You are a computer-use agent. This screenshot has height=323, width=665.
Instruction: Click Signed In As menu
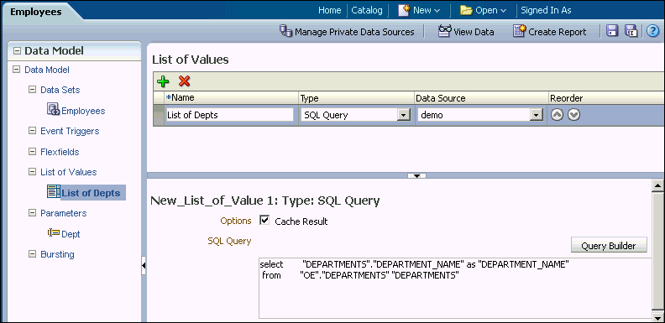[546, 11]
